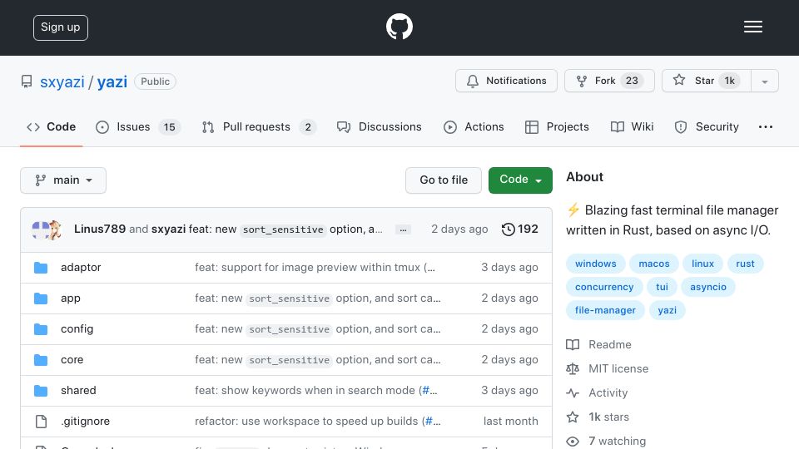This screenshot has height=449, width=799.
Task: Open the Security tab
Action: click(x=707, y=126)
